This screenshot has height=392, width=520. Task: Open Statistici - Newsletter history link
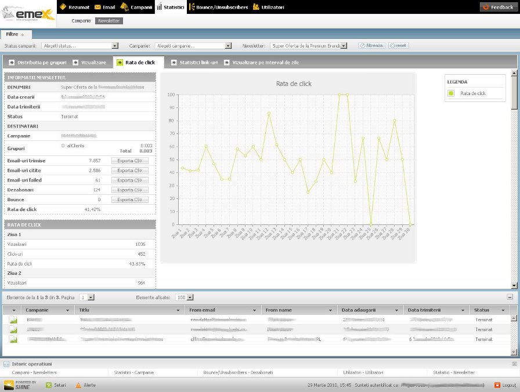point(454,372)
